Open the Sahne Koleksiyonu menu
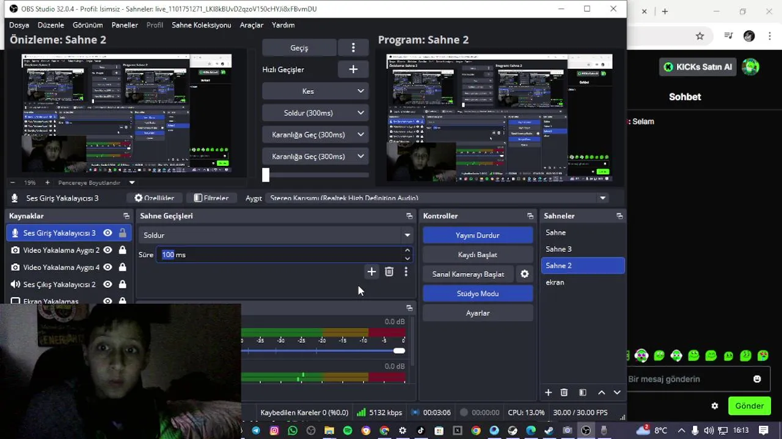The image size is (782, 439). tap(202, 25)
